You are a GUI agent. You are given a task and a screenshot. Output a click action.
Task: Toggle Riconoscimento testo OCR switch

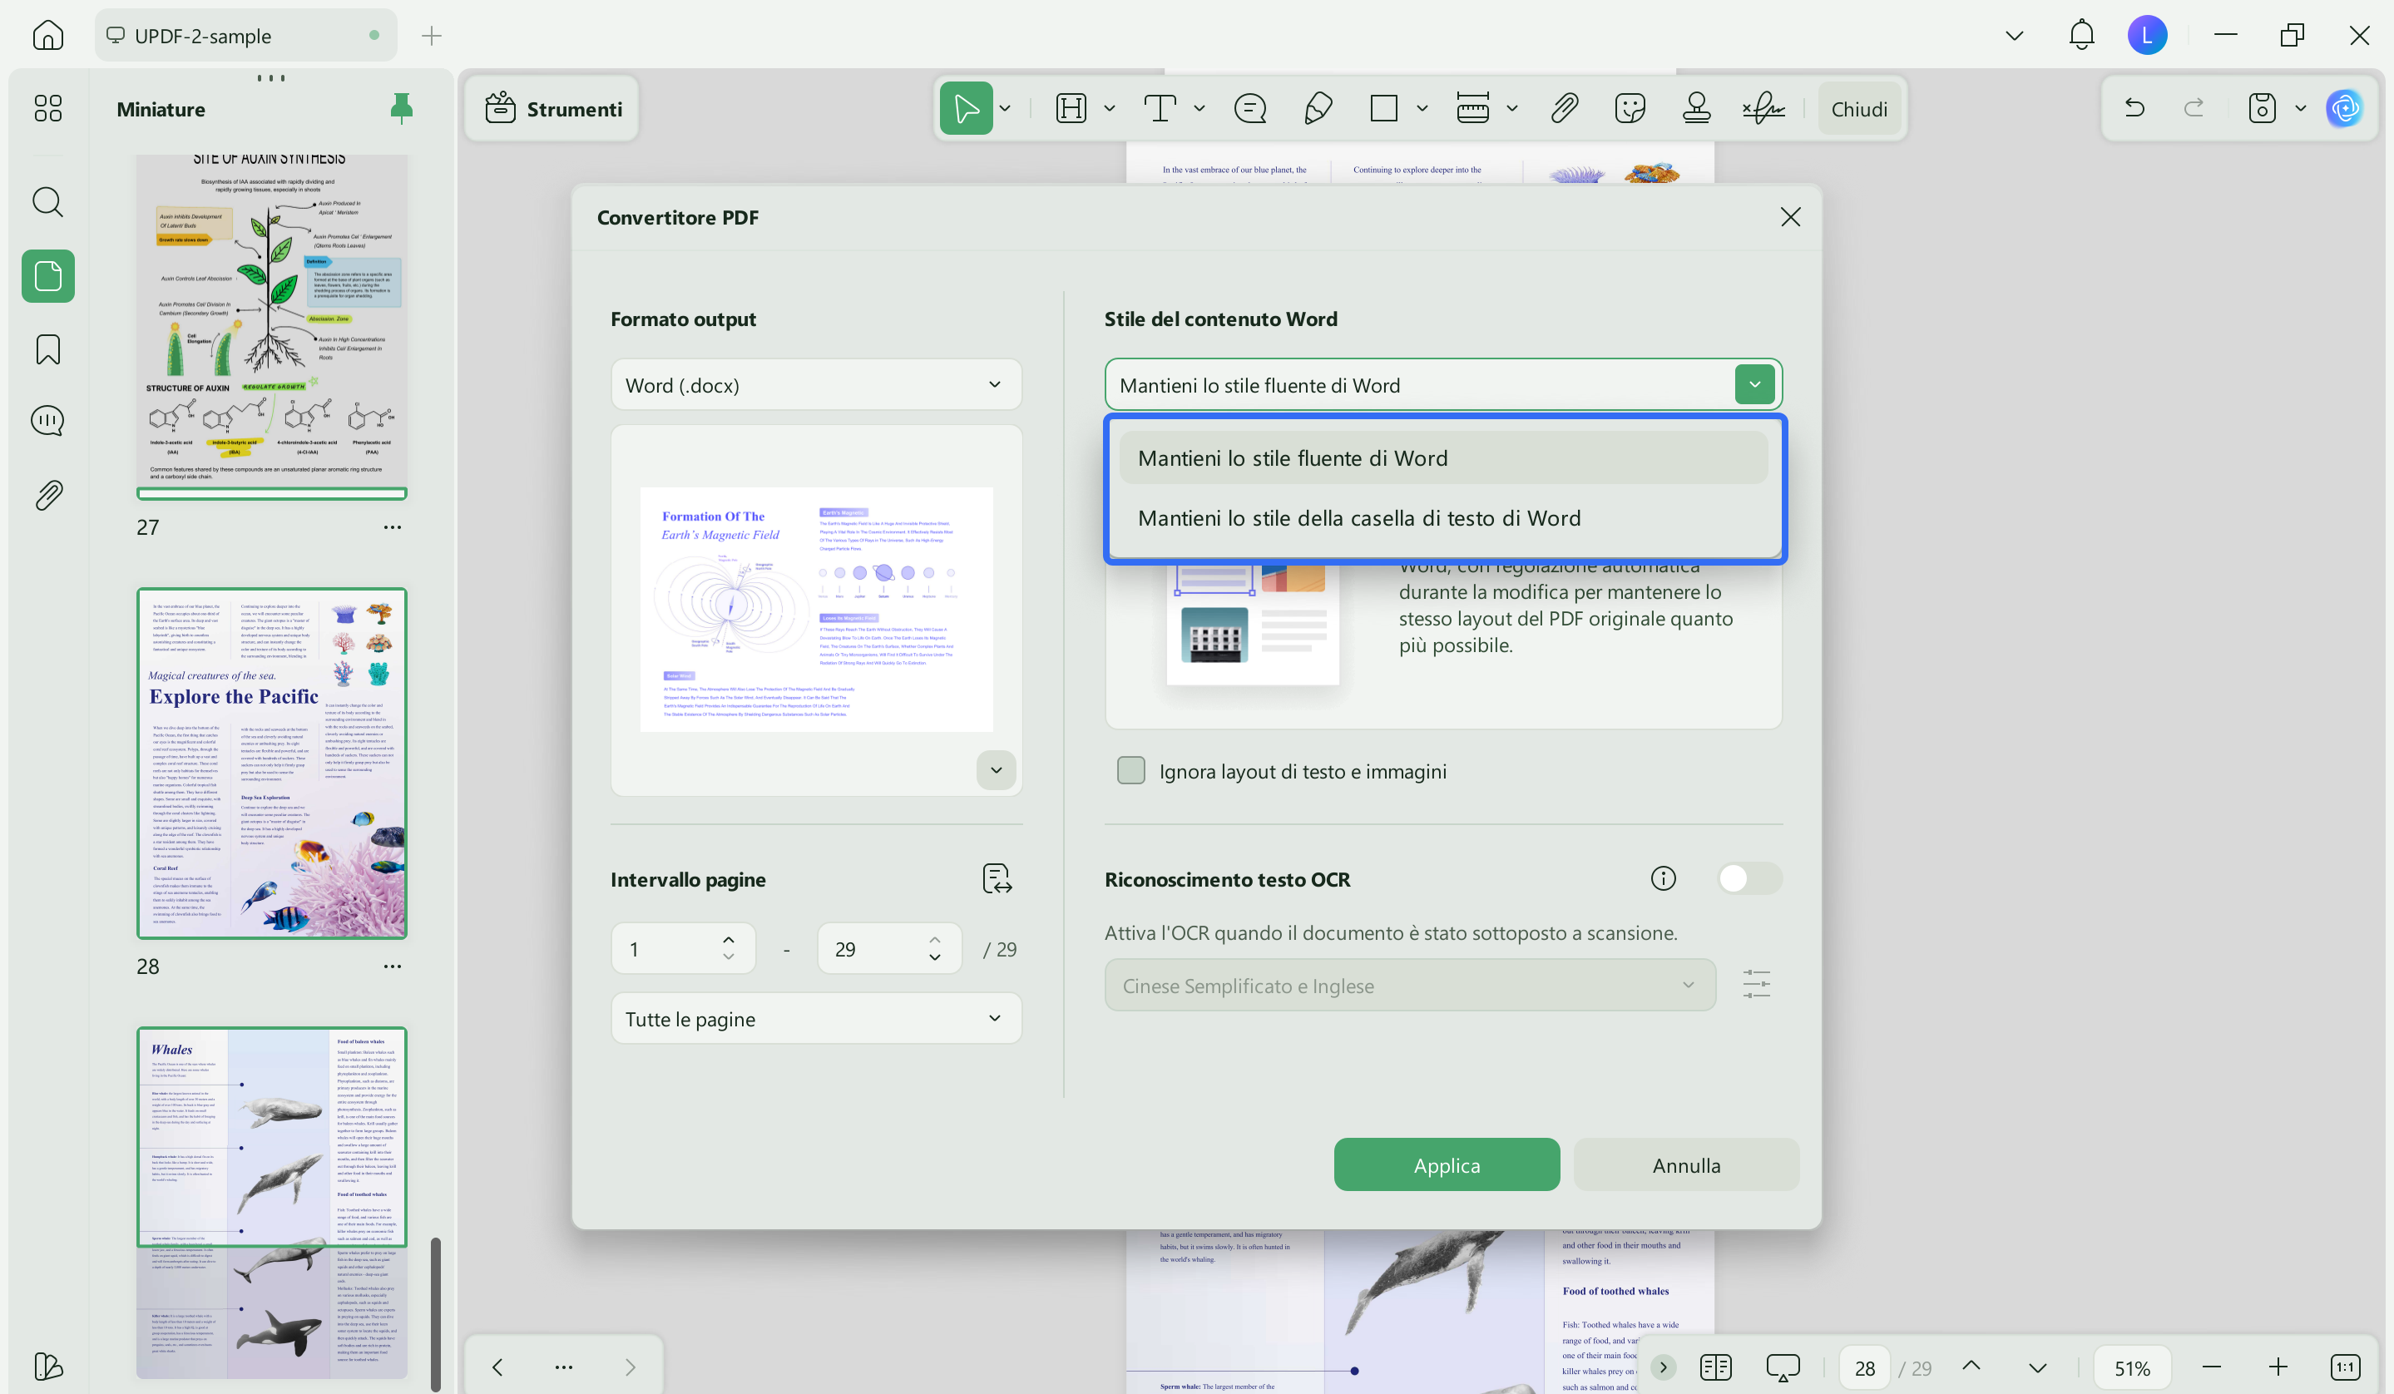click(1749, 878)
